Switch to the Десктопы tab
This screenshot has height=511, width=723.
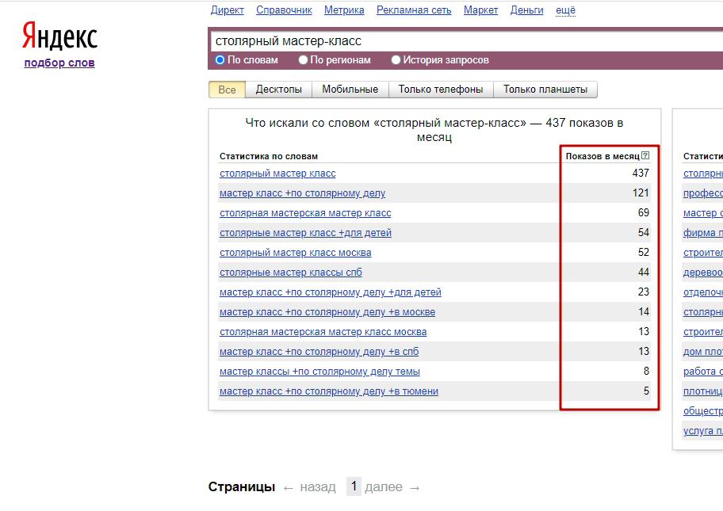click(278, 90)
